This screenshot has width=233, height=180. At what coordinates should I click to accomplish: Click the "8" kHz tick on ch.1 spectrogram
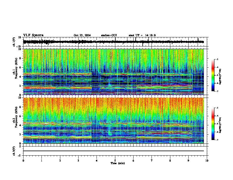click(x=20, y=58)
